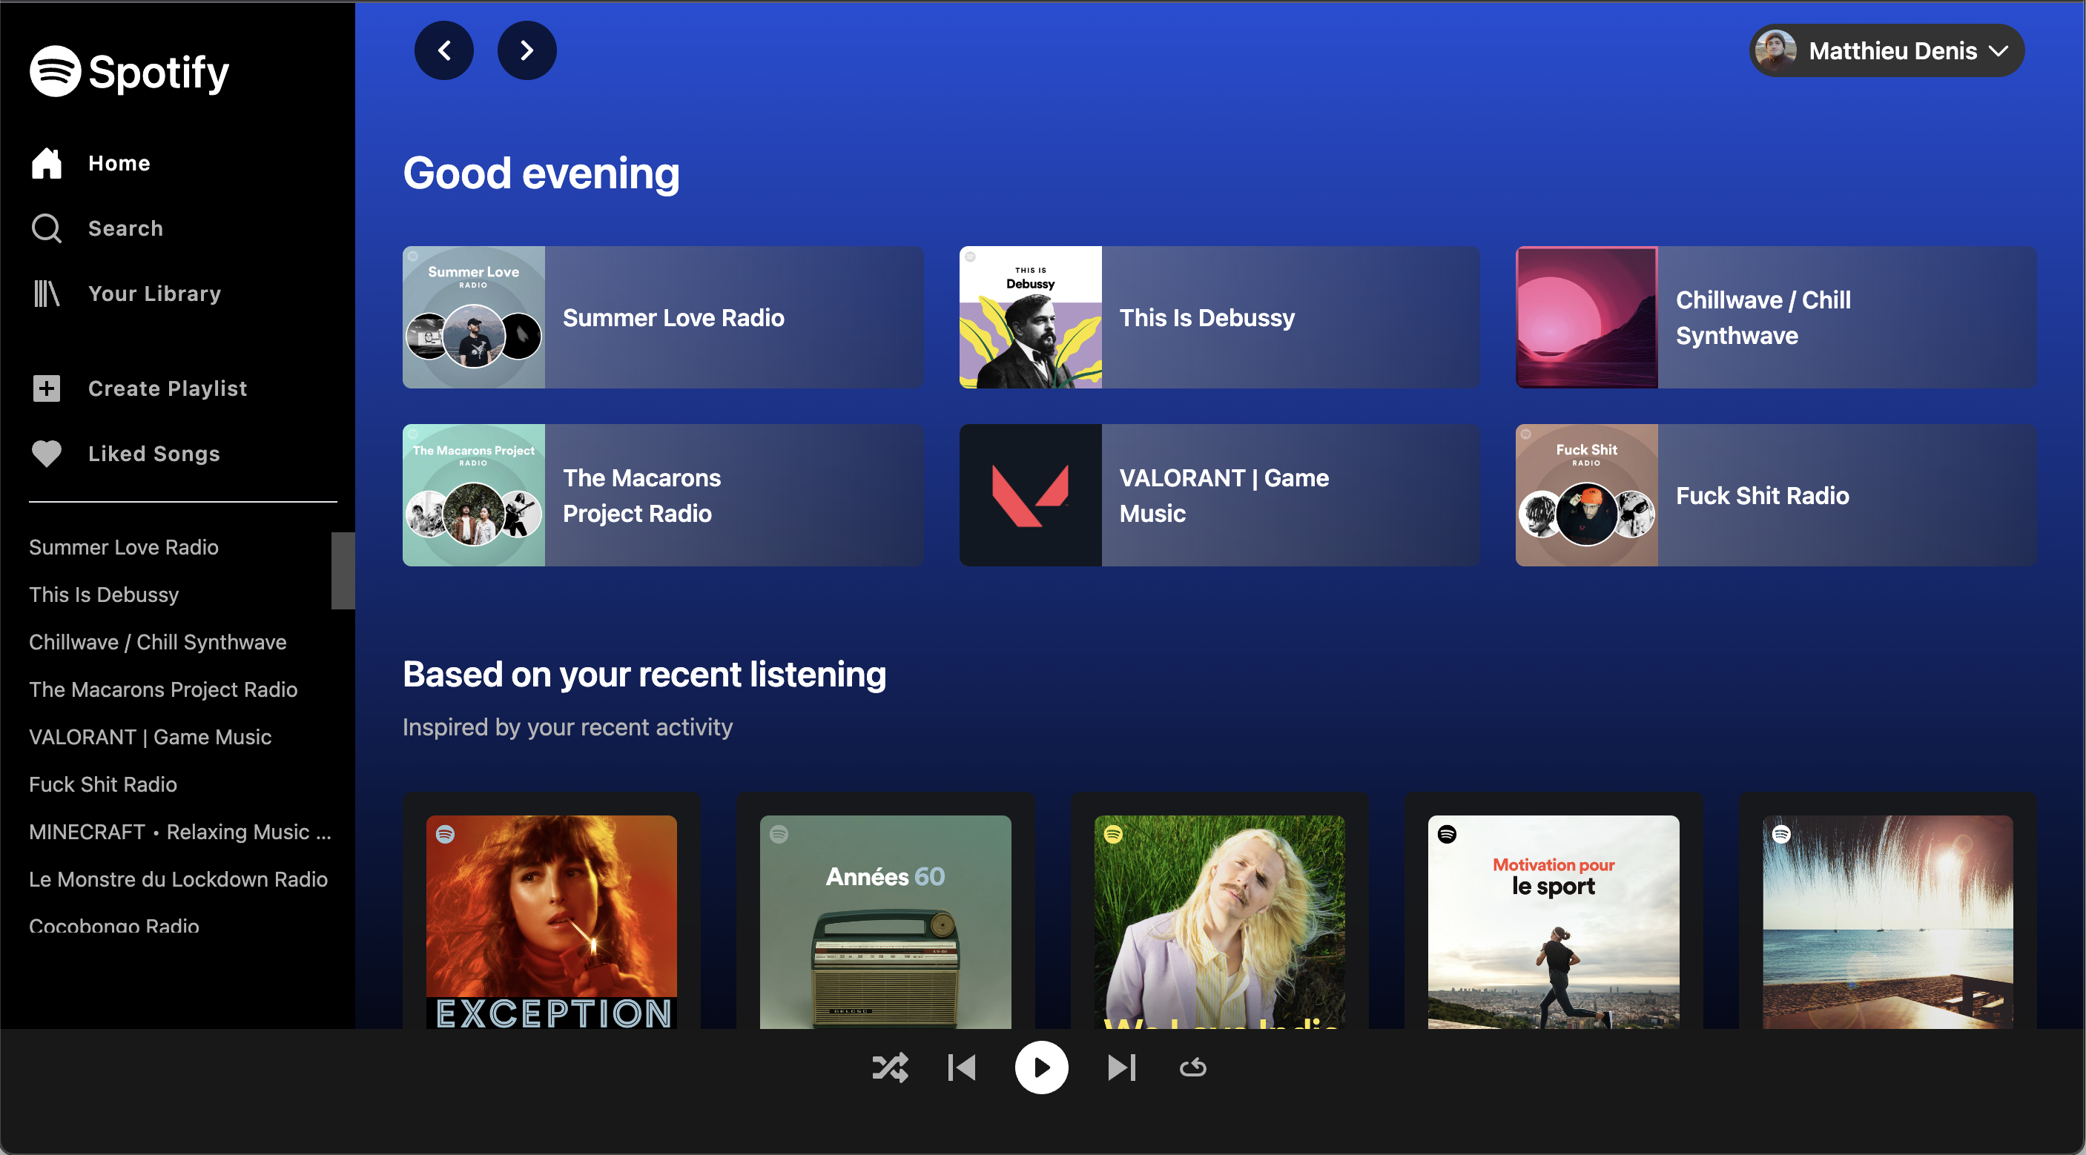
Task: Skip to the next track
Action: [x=1121, y=1068]
